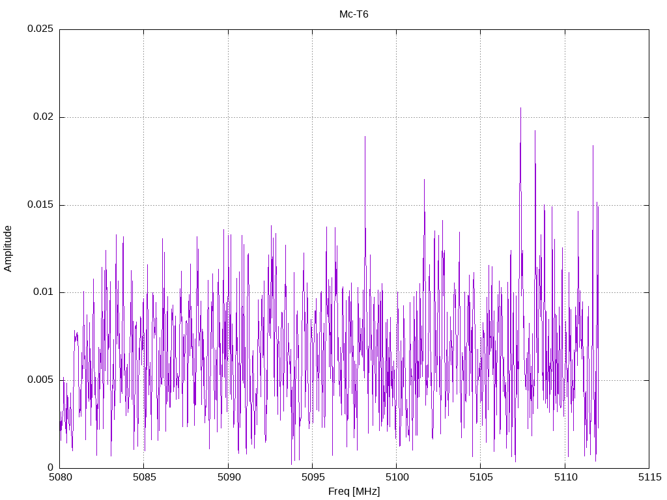Image resolution: width=667 pixels, height=500 pixels.
Task: Click the peak tip just below 5102 MHz
Action: [424, 180]
